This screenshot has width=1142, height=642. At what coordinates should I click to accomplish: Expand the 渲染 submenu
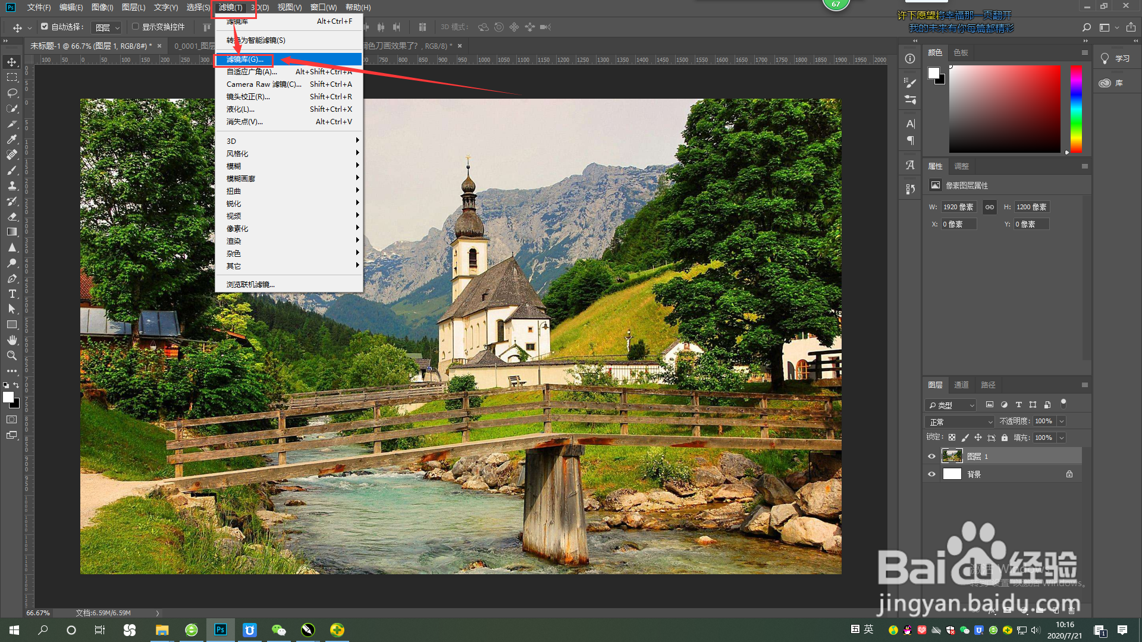point(289,241)
